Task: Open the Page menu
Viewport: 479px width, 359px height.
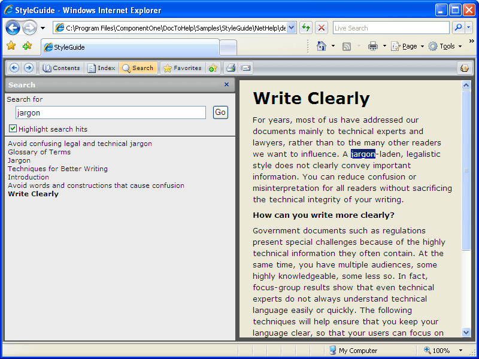Action: (x=408, y=46)
